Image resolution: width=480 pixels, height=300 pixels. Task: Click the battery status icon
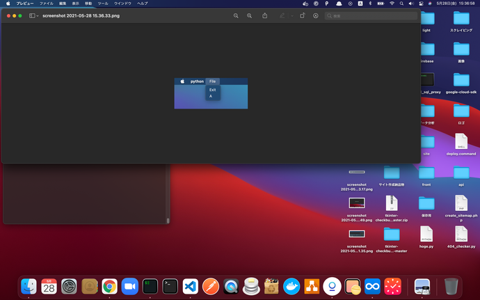point(381,3)
